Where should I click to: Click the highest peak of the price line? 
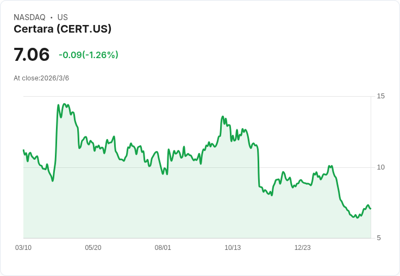tap(64, 104)
